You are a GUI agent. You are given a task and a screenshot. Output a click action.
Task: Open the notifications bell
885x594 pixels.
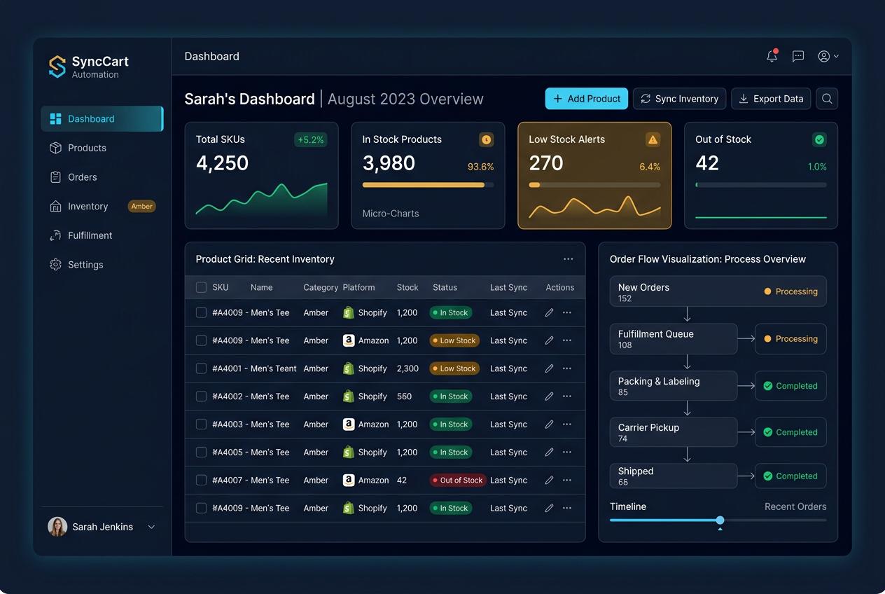(772, 56)
